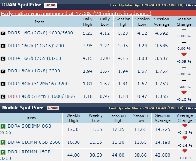The height and width of the screenshot is (161, 196).
Task: Click the -0.10 % session change value
Action: [x=184, y=100]
